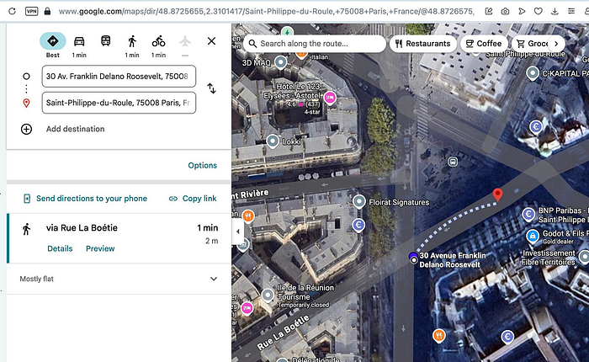Preview the route via Rue La Boétie
Image resolution: width=589 pixels, height=362 pixels.
click(100, 248)
